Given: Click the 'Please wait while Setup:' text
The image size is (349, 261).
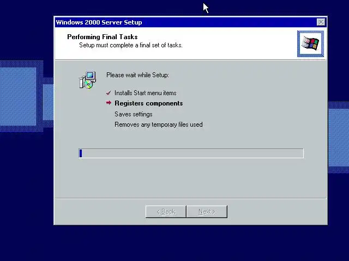Looking at the screenshot, I should [137, 75].
